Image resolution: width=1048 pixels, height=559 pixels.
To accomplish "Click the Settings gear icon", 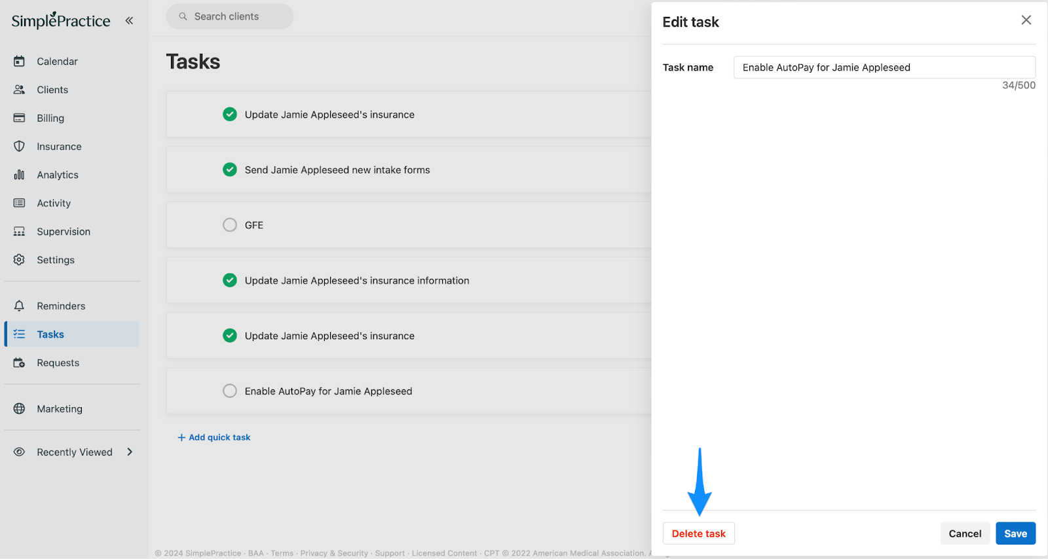I will click(x=19, y=260).
